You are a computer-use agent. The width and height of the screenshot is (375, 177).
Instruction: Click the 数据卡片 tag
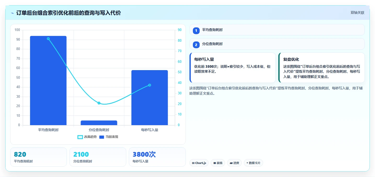[253, 163]
